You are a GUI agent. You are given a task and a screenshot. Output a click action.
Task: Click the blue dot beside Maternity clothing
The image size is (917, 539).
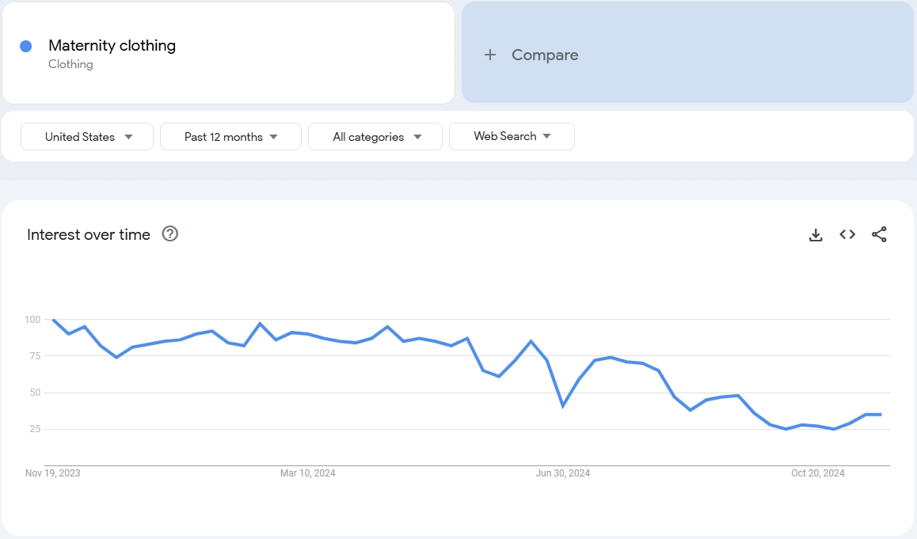pos(26,46)
